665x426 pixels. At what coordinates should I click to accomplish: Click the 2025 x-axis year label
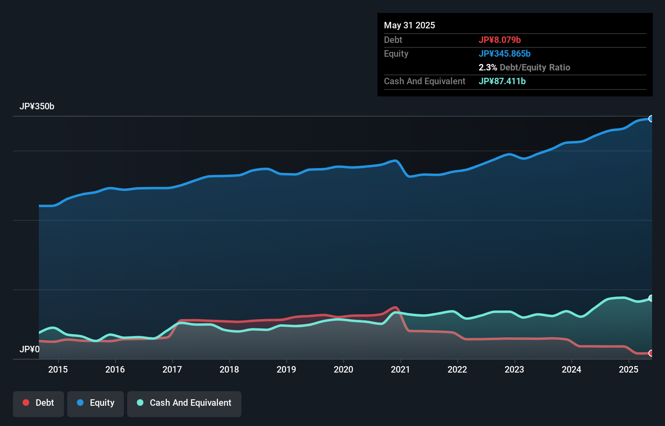pyautogui.click(x=629, y=369)
